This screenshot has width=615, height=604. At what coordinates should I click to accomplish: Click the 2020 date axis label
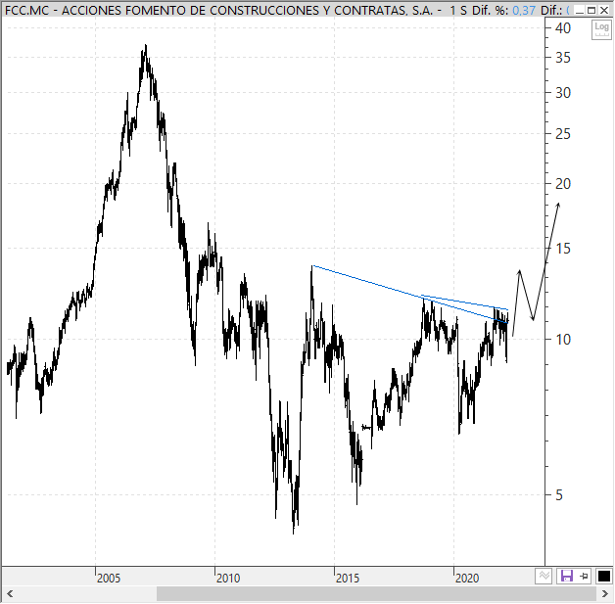click(x=467, y=579)
